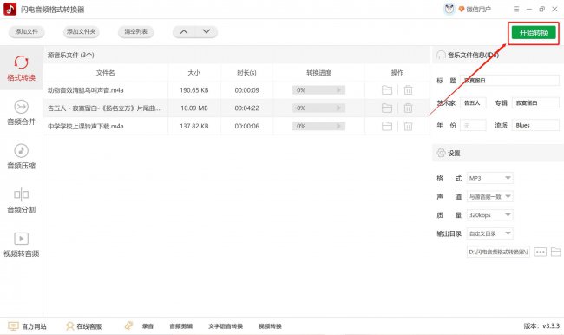Open the 视频转换 link at the bottom
Viewport: 564px width, 335px height.
pos(270,326)
